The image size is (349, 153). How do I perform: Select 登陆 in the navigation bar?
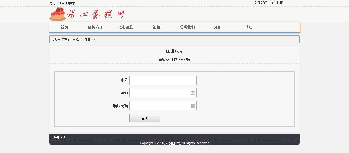[x=249, y=27]
